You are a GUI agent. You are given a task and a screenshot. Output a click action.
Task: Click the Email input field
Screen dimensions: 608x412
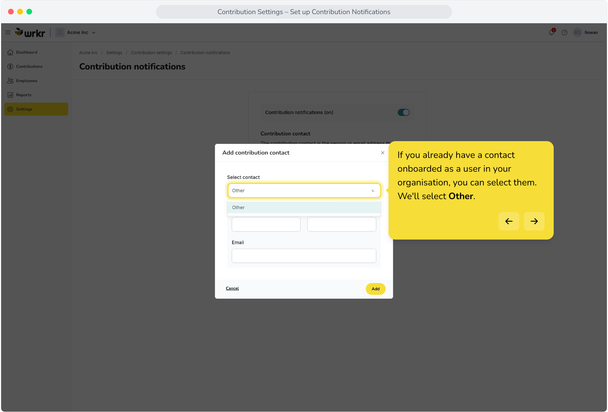(304, 256)
